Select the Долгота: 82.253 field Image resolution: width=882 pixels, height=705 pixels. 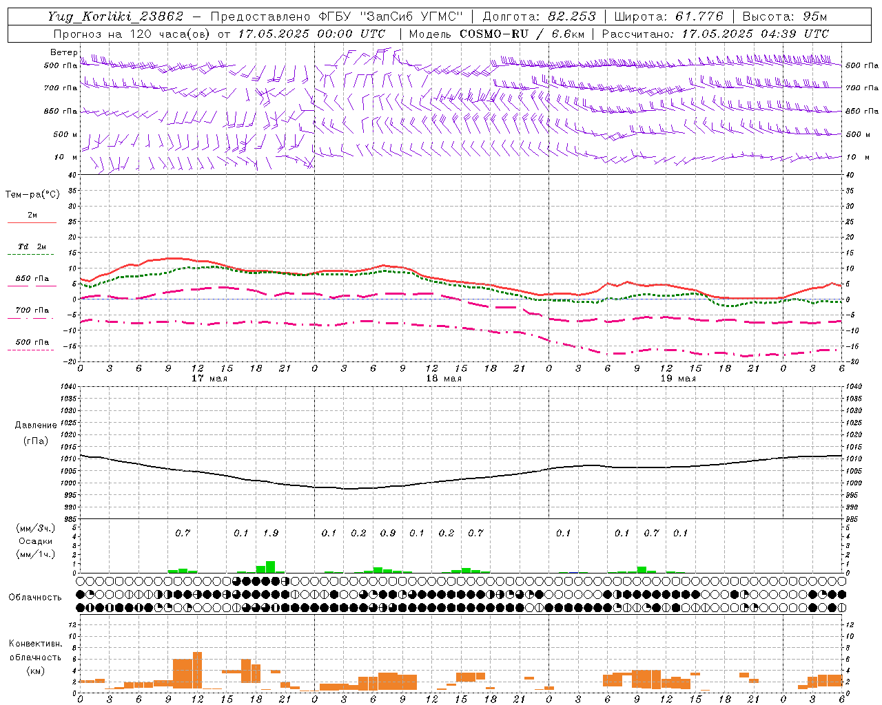540,17
